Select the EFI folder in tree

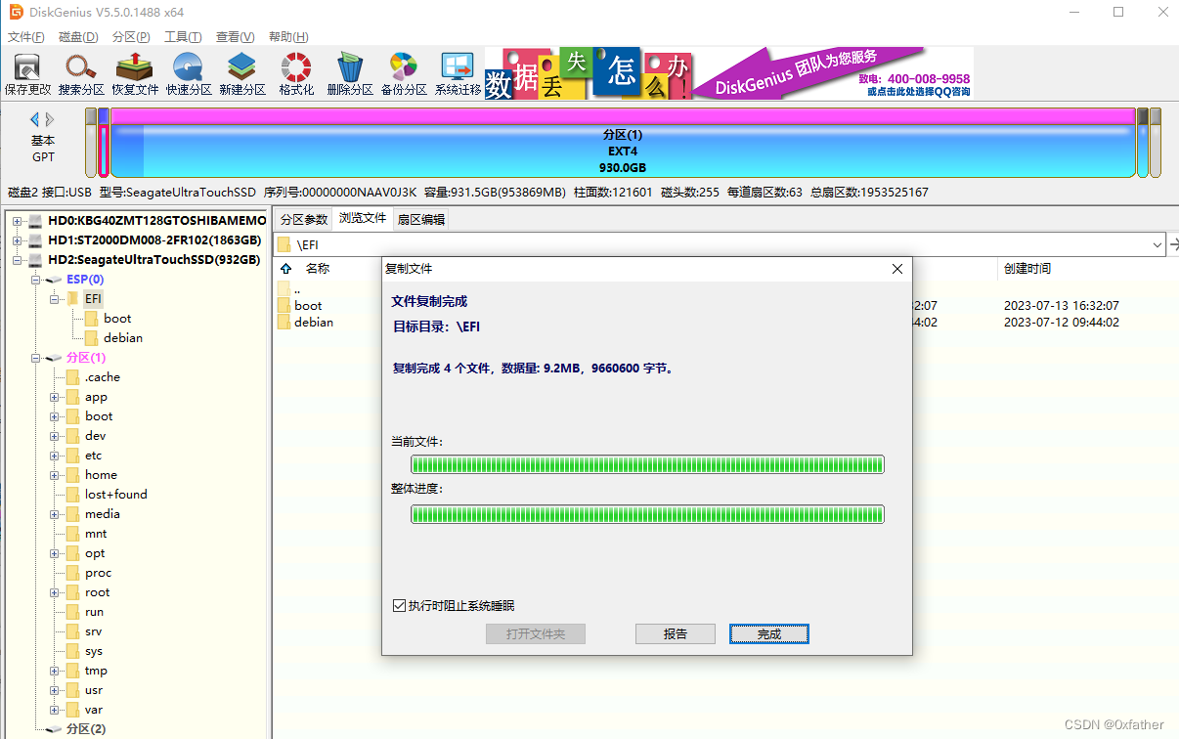[x=93, y=299]
